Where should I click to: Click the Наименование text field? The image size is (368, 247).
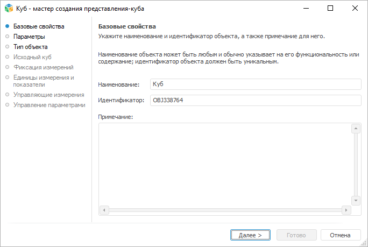tap(254, 84)
